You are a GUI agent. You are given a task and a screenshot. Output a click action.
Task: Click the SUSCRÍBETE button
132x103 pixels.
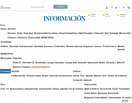point(60,7)
